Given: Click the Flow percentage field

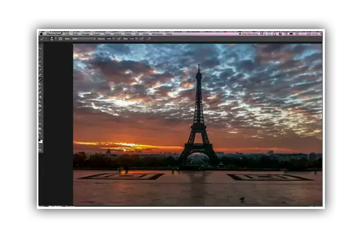Looking at the screenshot, I should (132, 39).
